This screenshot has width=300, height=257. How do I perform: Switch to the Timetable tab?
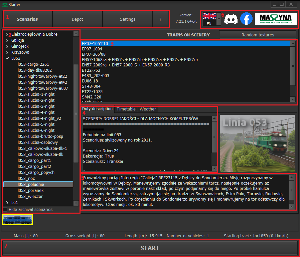[x=126, y=109]
